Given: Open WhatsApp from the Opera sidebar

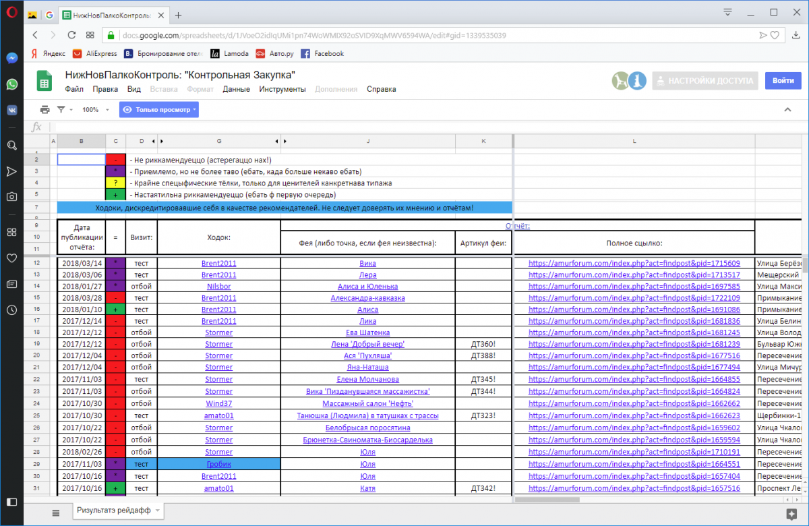Looking at the screenshot, I should [11, 84].
